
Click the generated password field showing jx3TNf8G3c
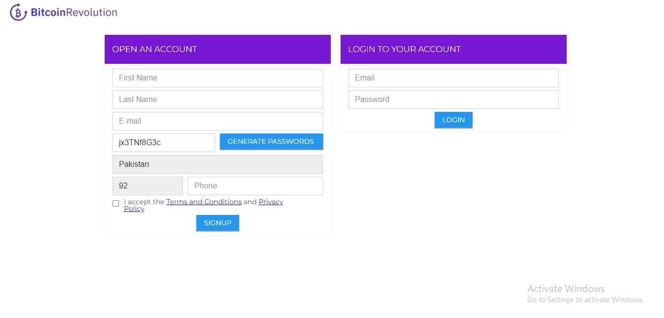(164, 142)
